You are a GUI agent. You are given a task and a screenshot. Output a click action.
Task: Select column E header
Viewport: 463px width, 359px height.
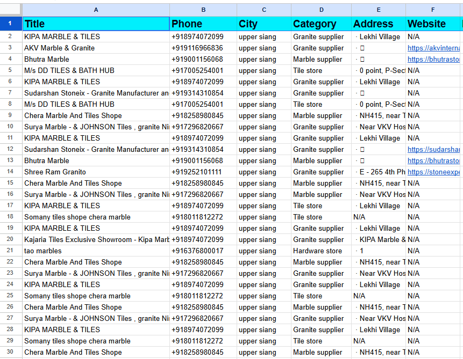(x=379, y=10)
